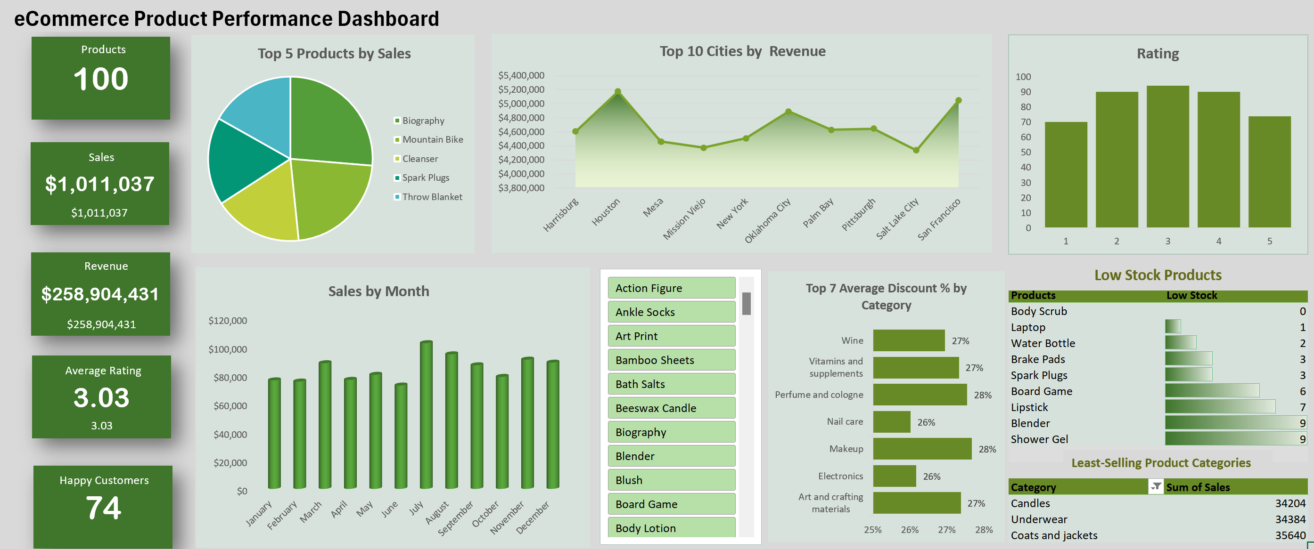Select Action Figure in the slicer
The width and height of the screenshot is (1314, 549).
click(x=671, y=288)
